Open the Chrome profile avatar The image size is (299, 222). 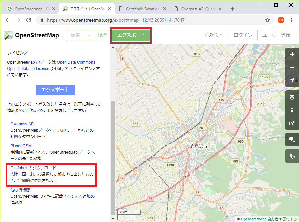(x=281, y=20)
